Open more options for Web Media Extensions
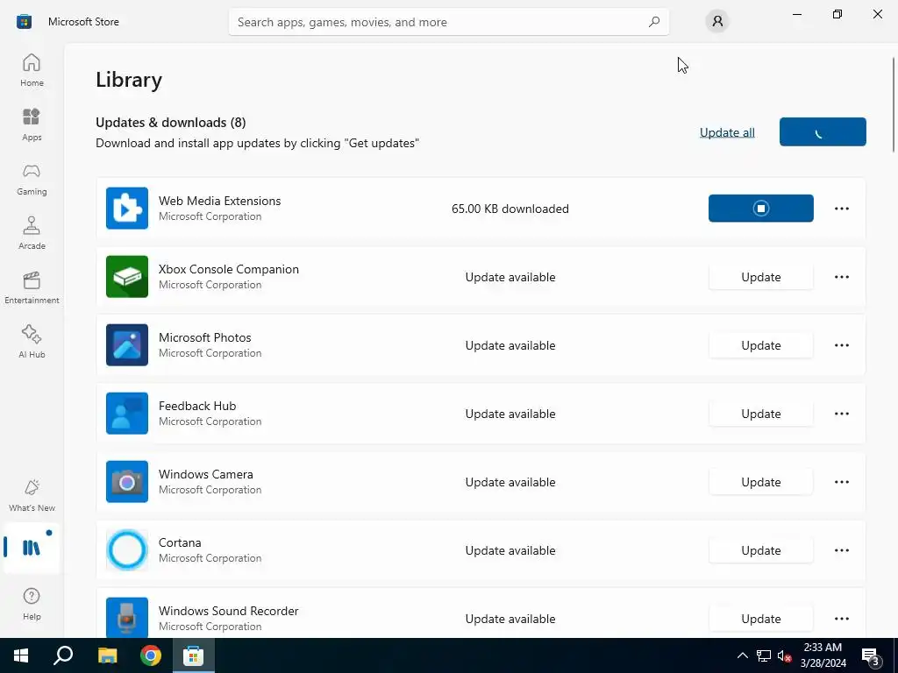The height and width of the screenshot is (673, 898). pyautogui.click(x=841, y=209)
